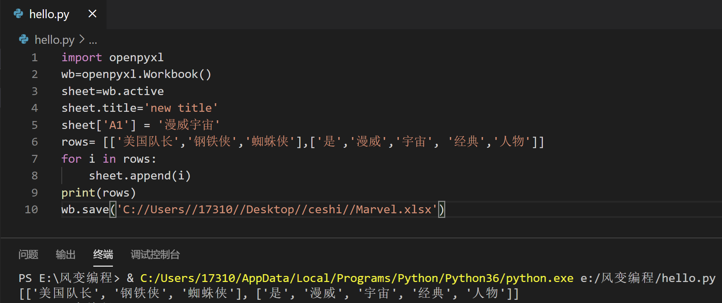Click '钢铁侠' in the rows list

tap(212, 142)
